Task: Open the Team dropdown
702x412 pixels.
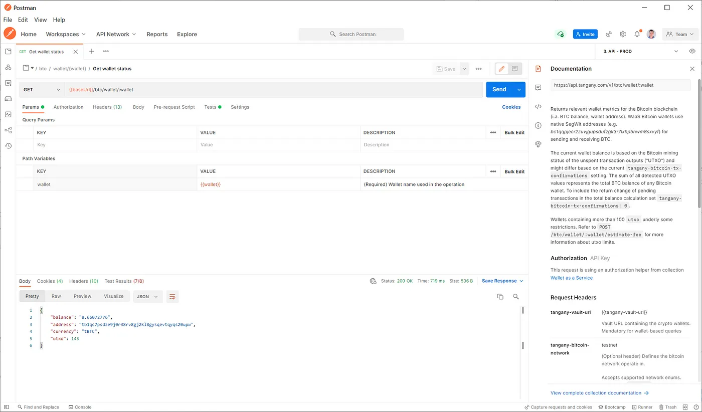Action: (680, 34)
